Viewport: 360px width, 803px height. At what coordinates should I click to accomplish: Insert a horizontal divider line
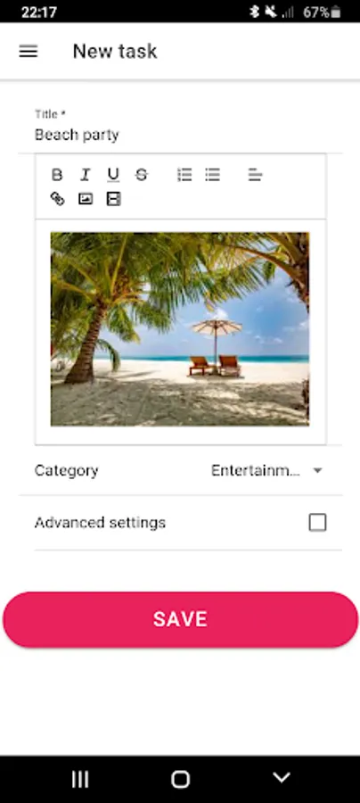113,199
